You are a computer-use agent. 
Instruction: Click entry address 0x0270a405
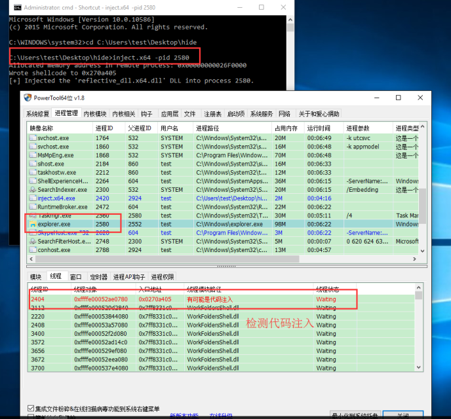point(155,299)
